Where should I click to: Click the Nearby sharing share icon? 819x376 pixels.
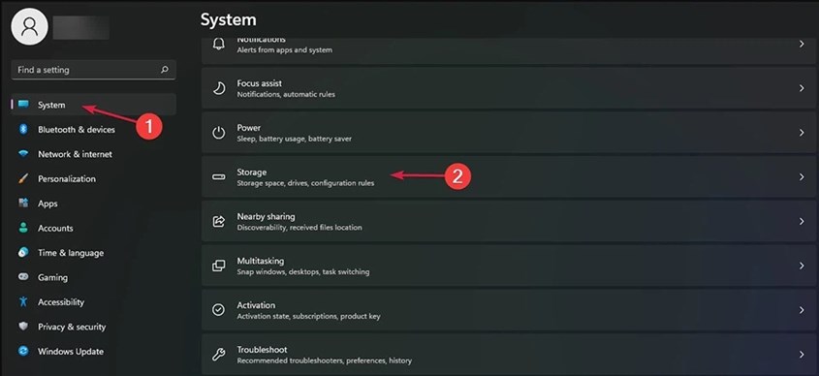[x=218, y=221]
